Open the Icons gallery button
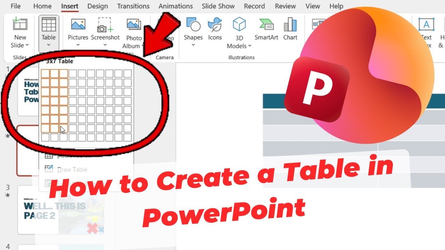 (x=215, y=28)
